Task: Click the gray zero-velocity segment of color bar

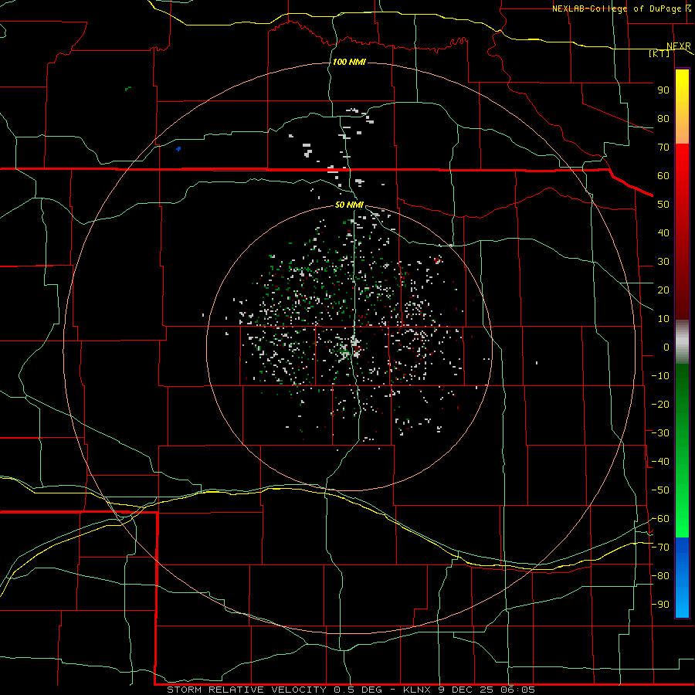Action: [682, 342]
